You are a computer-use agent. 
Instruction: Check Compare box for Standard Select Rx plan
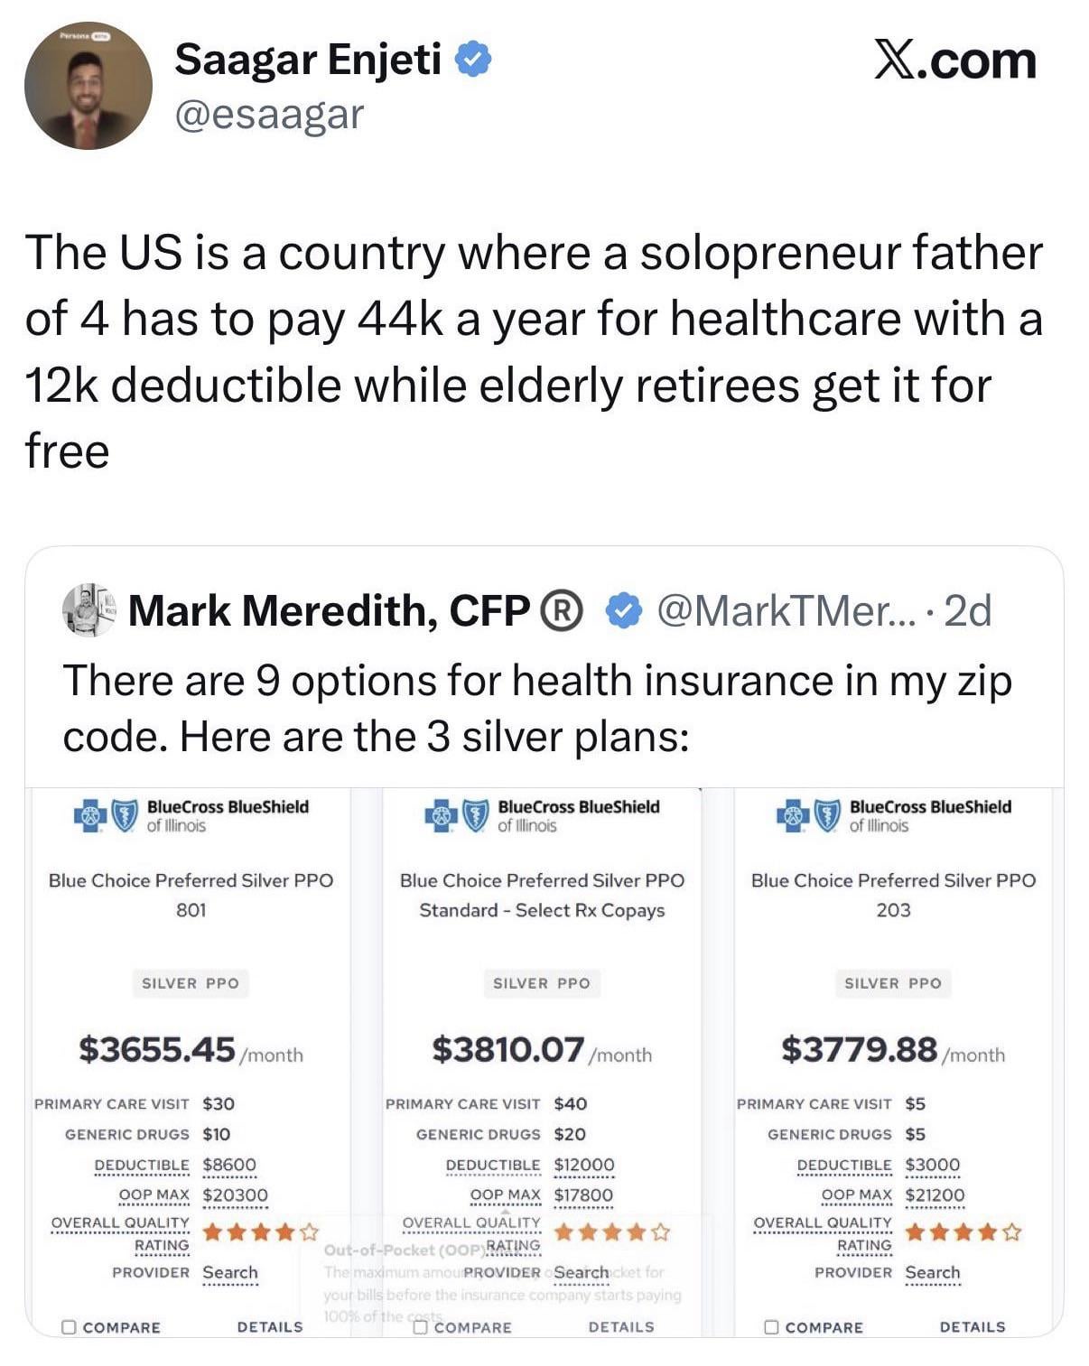421,1327
